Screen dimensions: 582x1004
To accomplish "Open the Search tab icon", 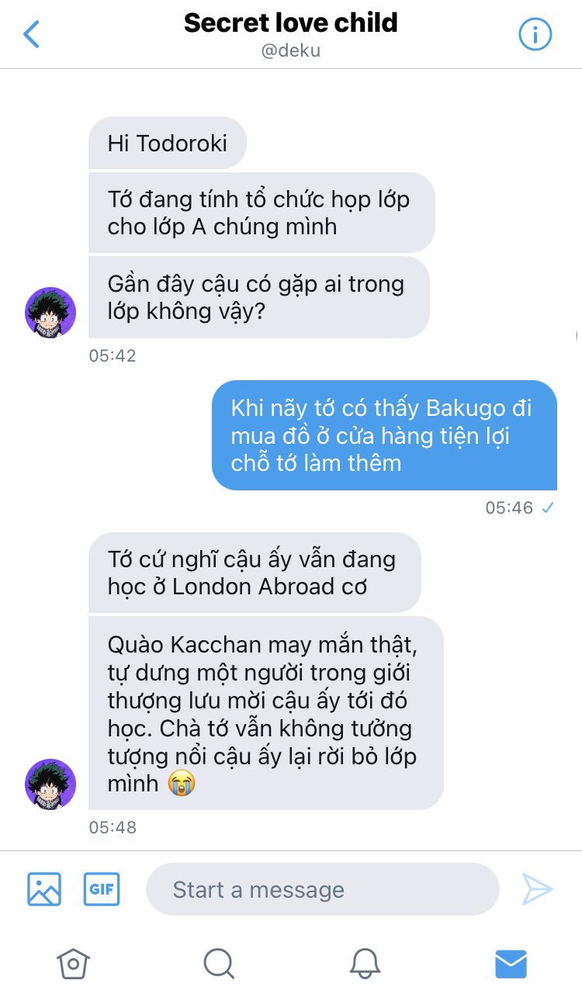I will point(219,964).
